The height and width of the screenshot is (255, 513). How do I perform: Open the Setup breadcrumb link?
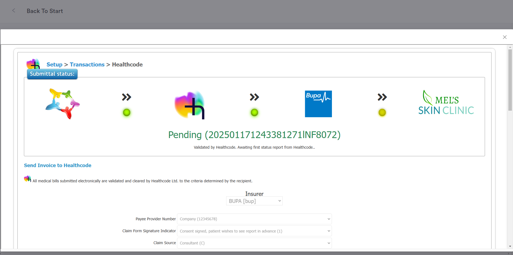(54, 65)
